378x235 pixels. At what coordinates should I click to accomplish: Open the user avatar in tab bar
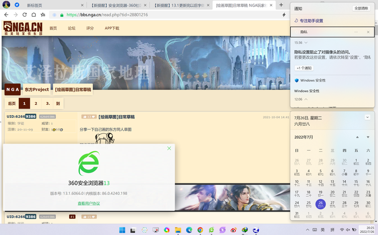[6, 5]
